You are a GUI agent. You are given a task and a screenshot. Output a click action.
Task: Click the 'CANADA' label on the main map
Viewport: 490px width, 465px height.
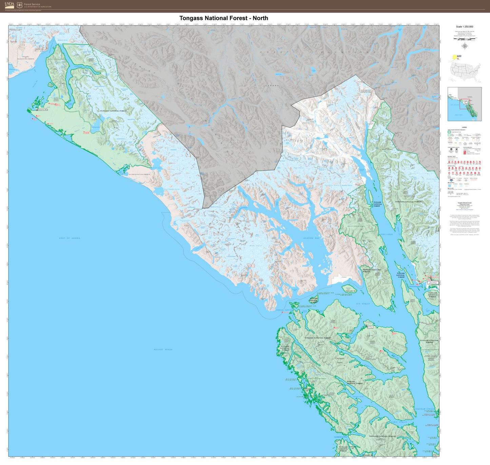point(272,86)
